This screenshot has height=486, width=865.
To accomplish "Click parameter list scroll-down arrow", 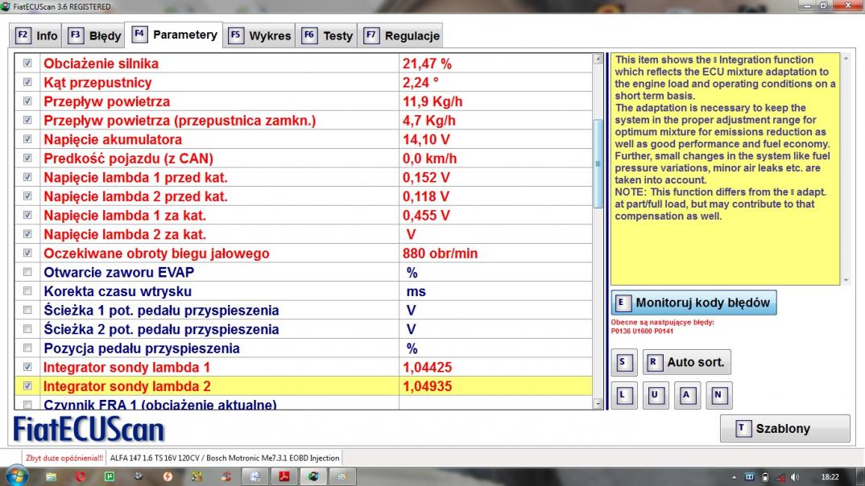I will point(598,403).
